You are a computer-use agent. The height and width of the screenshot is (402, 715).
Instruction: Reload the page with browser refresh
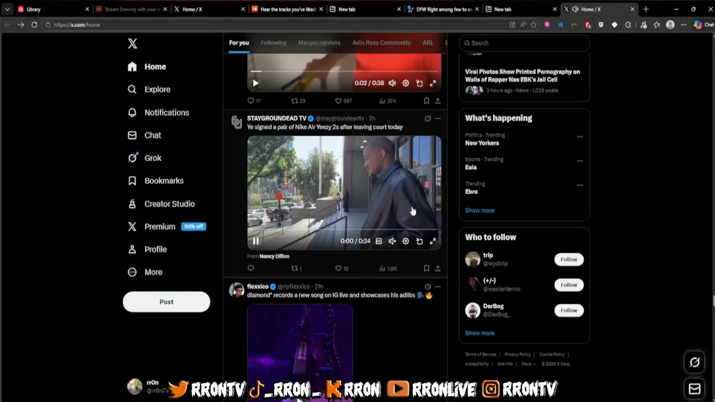point(34,25)
